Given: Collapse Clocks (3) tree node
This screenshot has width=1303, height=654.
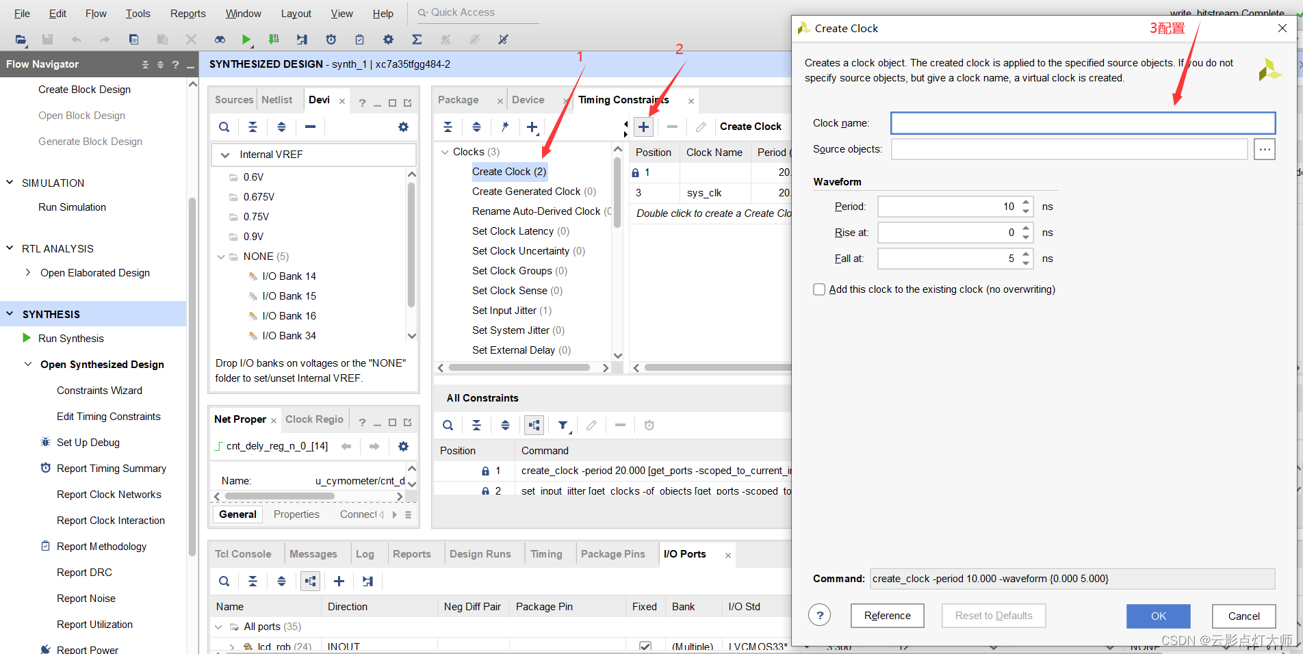Looking at the screenshot, I should (x=445, y=152).
